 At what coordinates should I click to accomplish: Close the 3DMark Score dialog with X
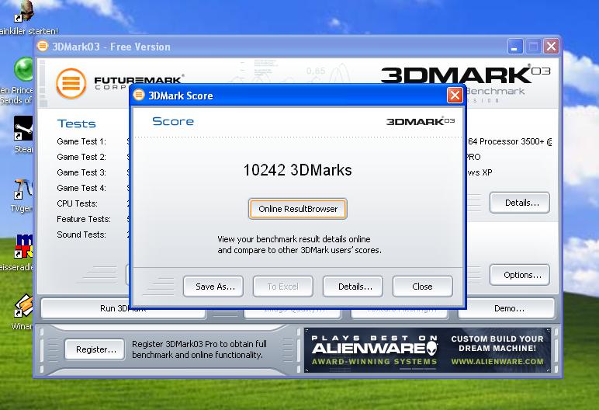coord(455,96)
